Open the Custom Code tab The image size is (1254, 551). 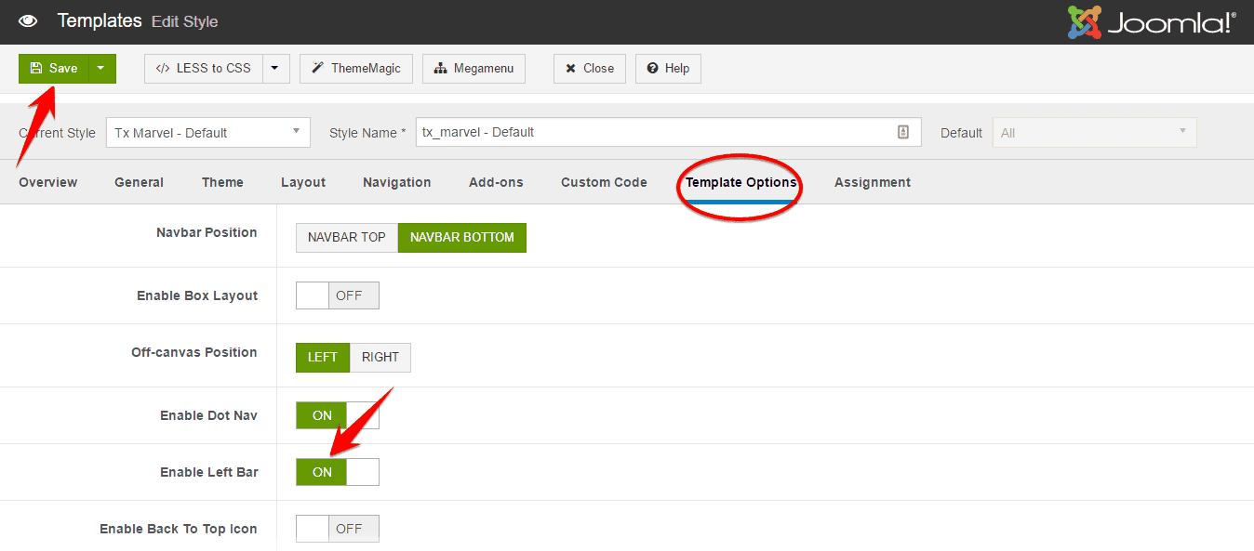(x=604, y=182)
